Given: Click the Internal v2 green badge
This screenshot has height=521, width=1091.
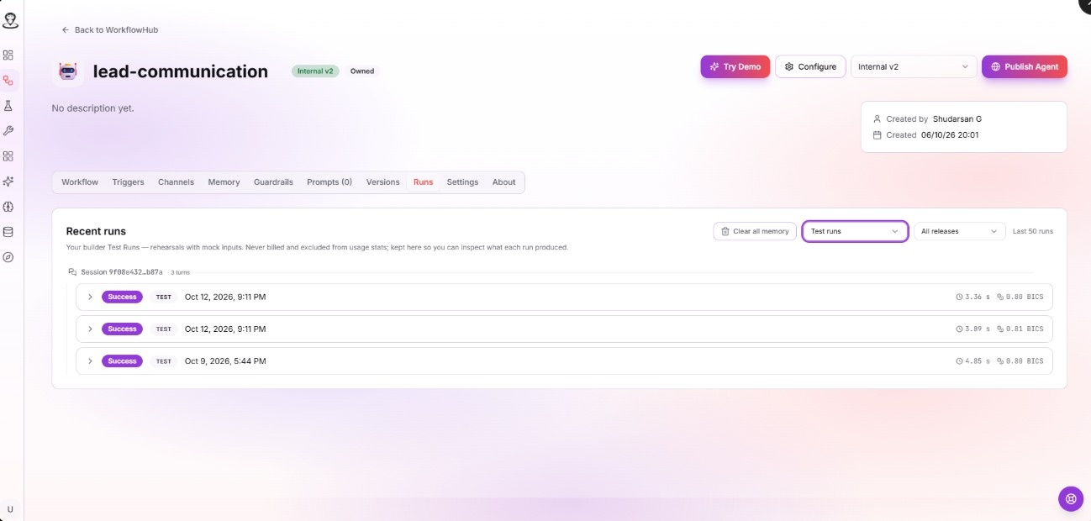Looking at the screenshot, I should (x=315, y=71).
